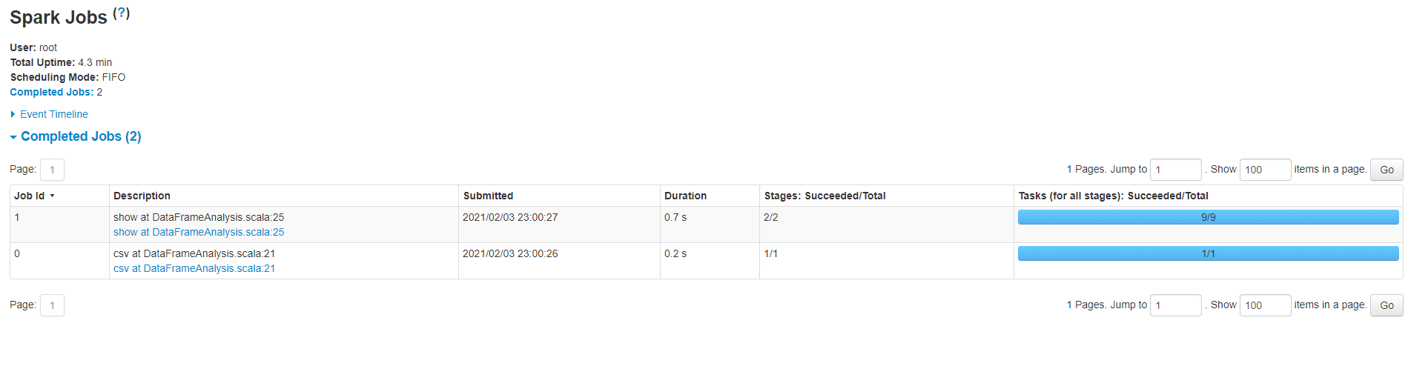Click page 1 in bottom pagination

(x=52, y=305)
